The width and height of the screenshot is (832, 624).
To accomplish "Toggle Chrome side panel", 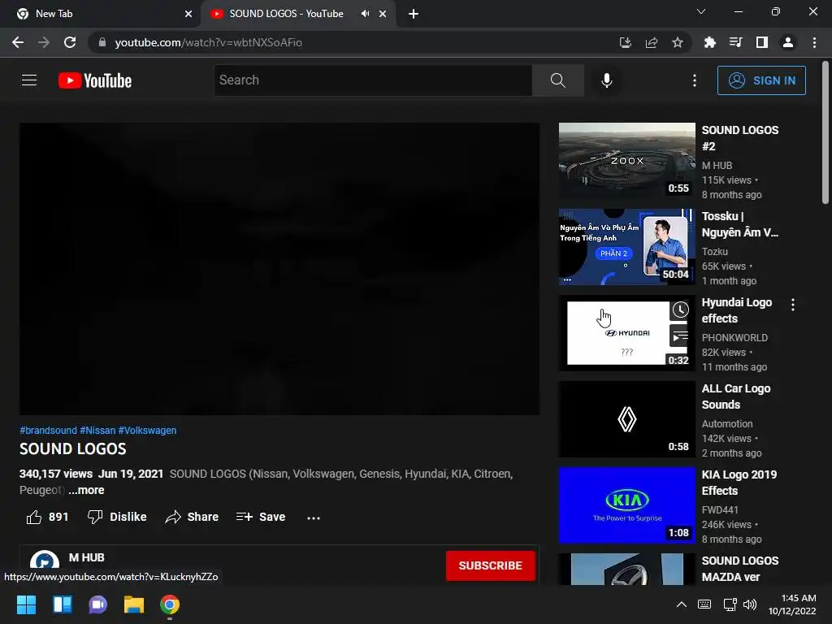I will 762,42.
